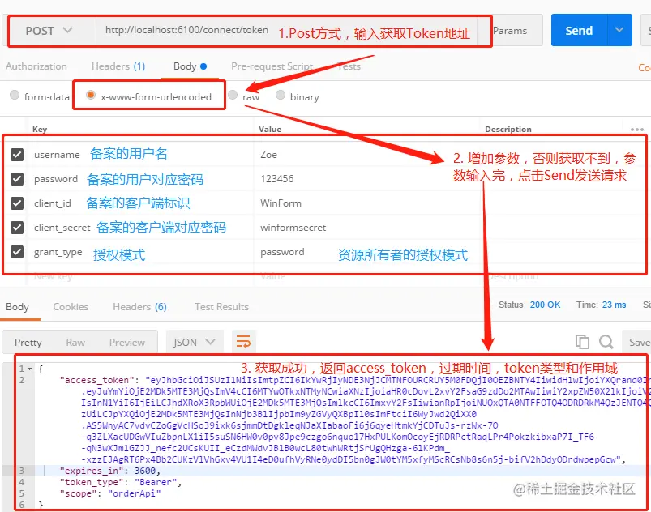The height and width of the screenshot is (512, 651).
Task: Expand the Send button options arrow
Action: coord(619,30)
